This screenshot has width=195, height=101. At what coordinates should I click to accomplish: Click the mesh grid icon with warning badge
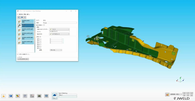(x=32, y=96)
